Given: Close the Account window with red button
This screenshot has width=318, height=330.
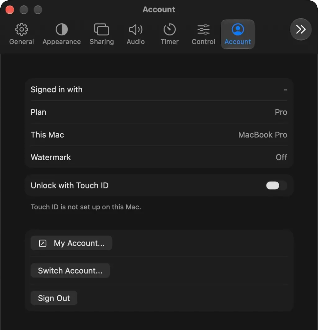Looking at the screenshot, I should [10, 10].
